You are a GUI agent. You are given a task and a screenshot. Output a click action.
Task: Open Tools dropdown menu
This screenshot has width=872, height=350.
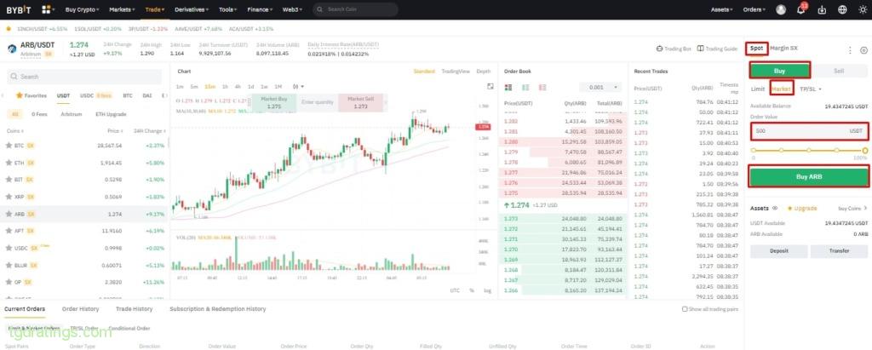[x=228, y=9]
